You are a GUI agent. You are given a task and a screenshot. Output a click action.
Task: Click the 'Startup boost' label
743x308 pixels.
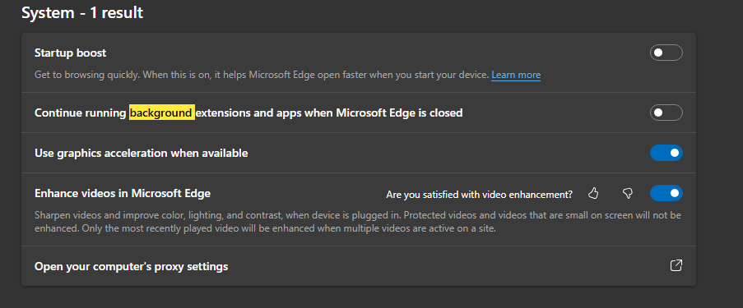[x=70, y=53]
